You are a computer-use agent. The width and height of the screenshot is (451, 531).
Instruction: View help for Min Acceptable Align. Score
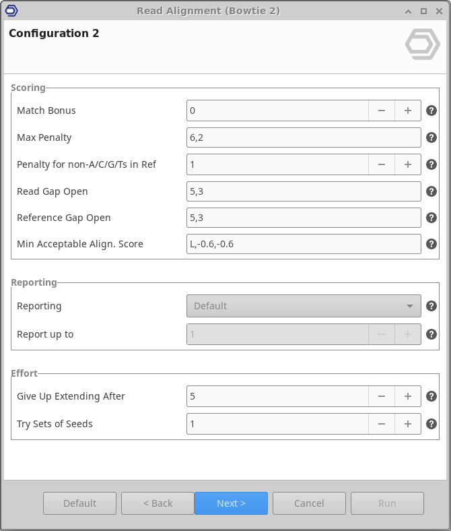[431, 244]
